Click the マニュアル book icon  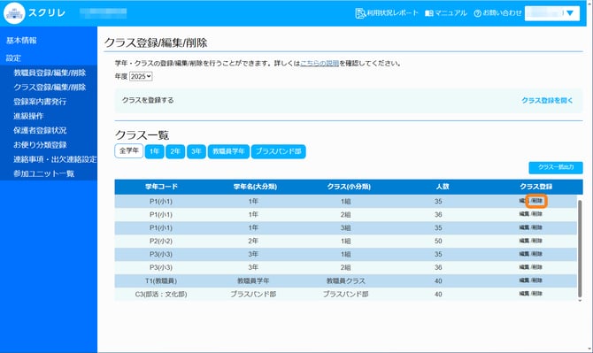pos(429,13)
